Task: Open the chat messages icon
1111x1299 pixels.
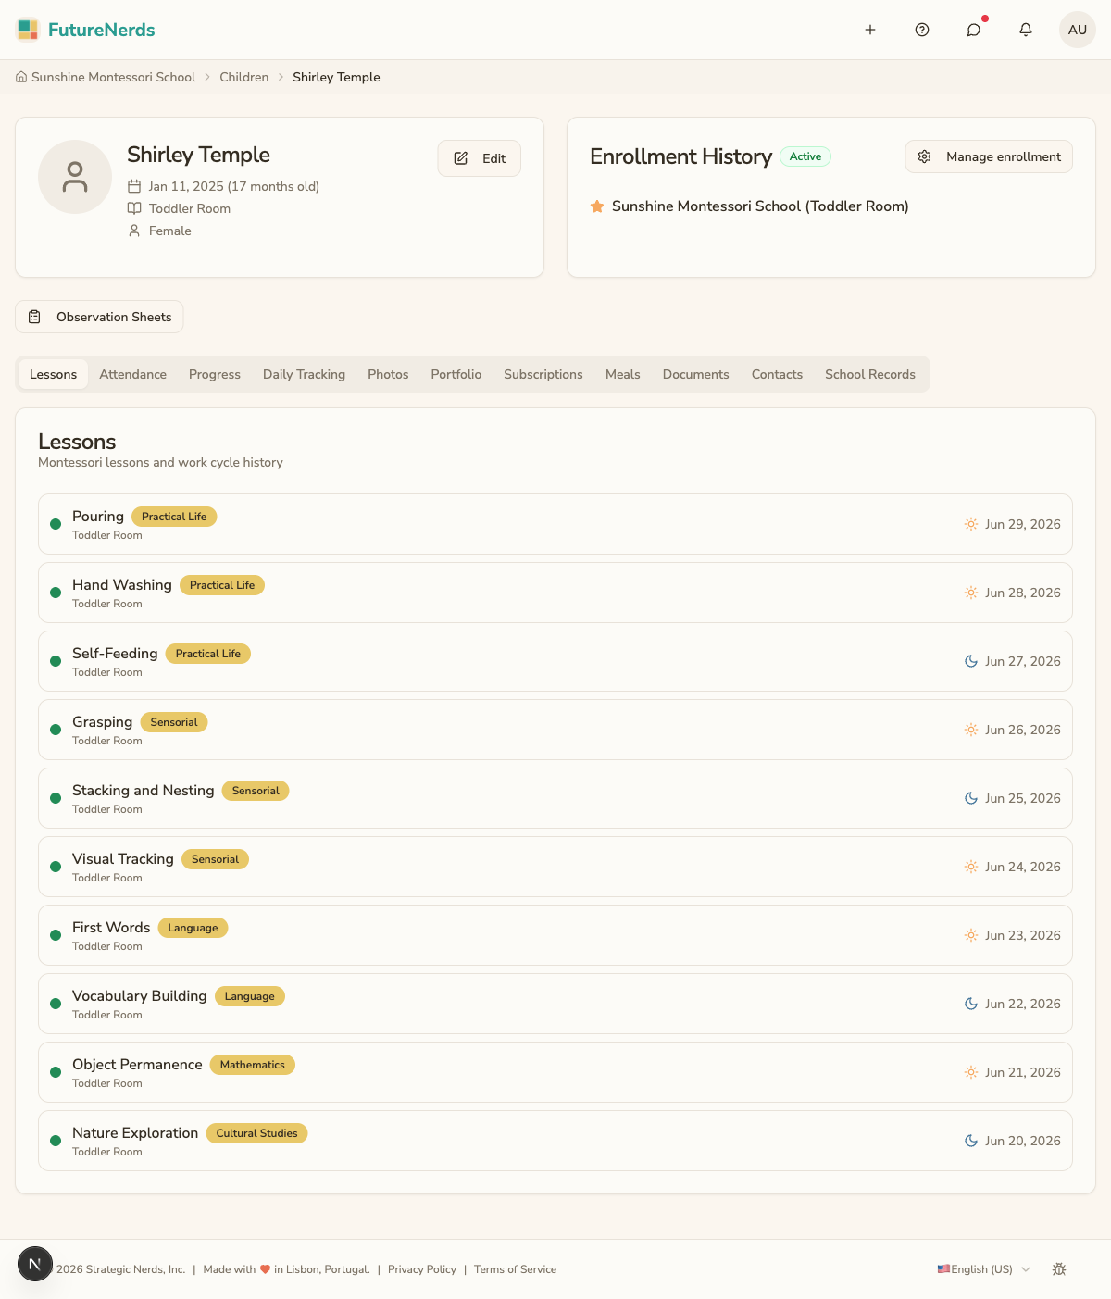Action: point(974,30)
